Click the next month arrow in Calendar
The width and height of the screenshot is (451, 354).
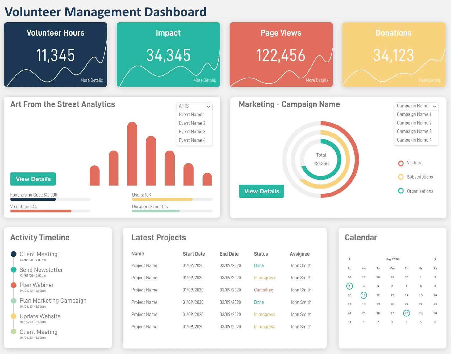click(x=435, y=259)
